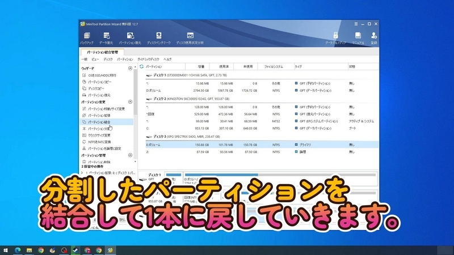Open File Explorer from taskbar
This screenshot has width=454, height=255.
pos(30,250)
